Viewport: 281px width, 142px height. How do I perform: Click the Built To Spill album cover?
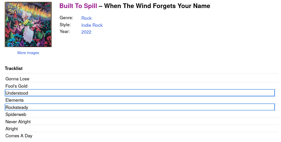tap(28, 24)
